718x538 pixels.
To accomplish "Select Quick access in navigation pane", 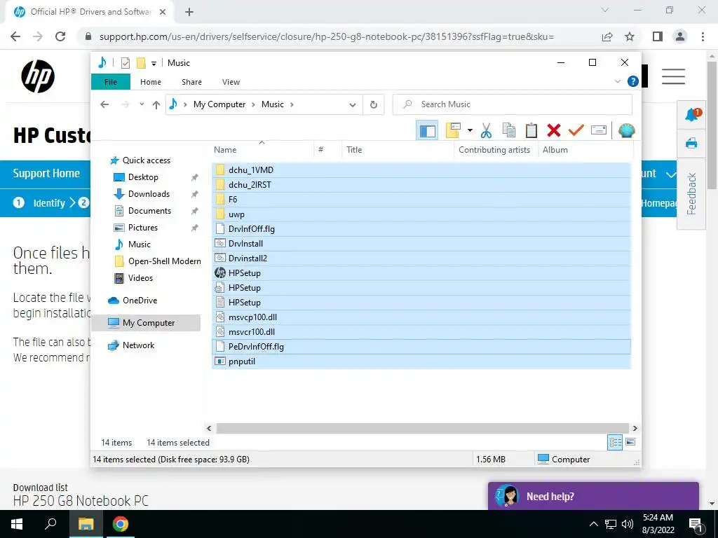I will 146,160.
